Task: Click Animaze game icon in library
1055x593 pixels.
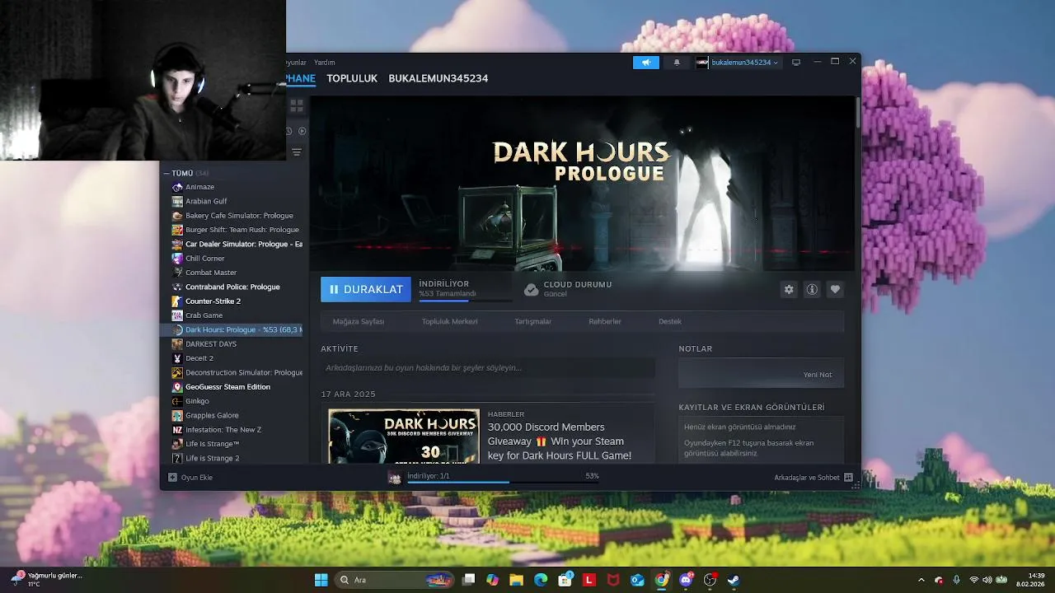Action: tap(177, 187)
